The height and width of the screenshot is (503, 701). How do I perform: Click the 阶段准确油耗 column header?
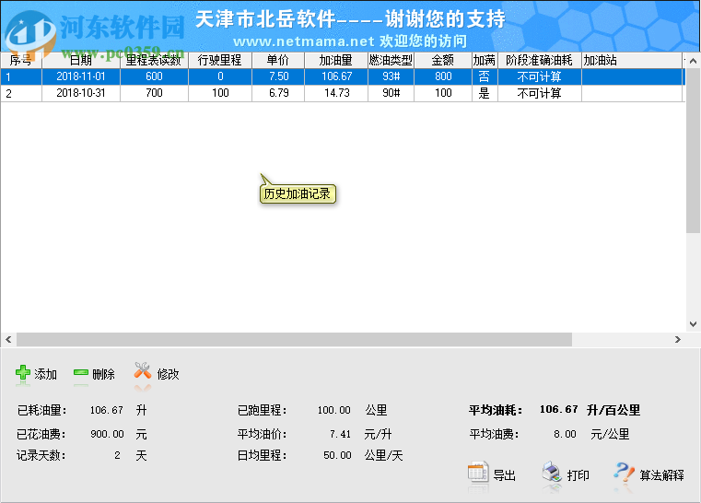click(539, 61)
